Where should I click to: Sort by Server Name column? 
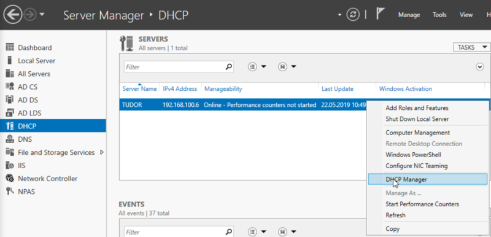click(139, 89)
